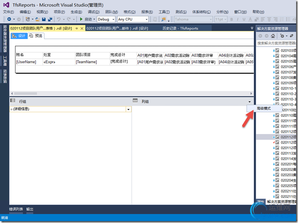Select the [TeamName] table cell
This screenshot has width=298, height=223.
pyautogui.click(x=93, y=62)
